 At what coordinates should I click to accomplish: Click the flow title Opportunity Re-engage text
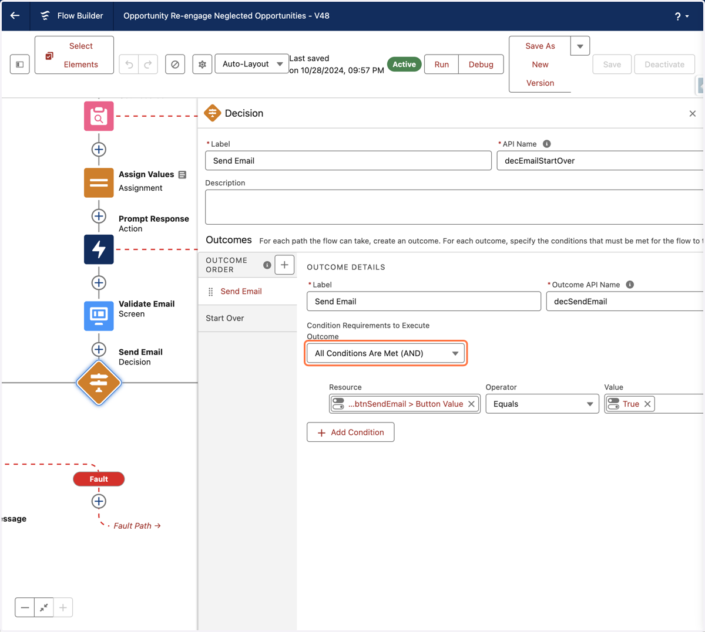tap(226, 16)
